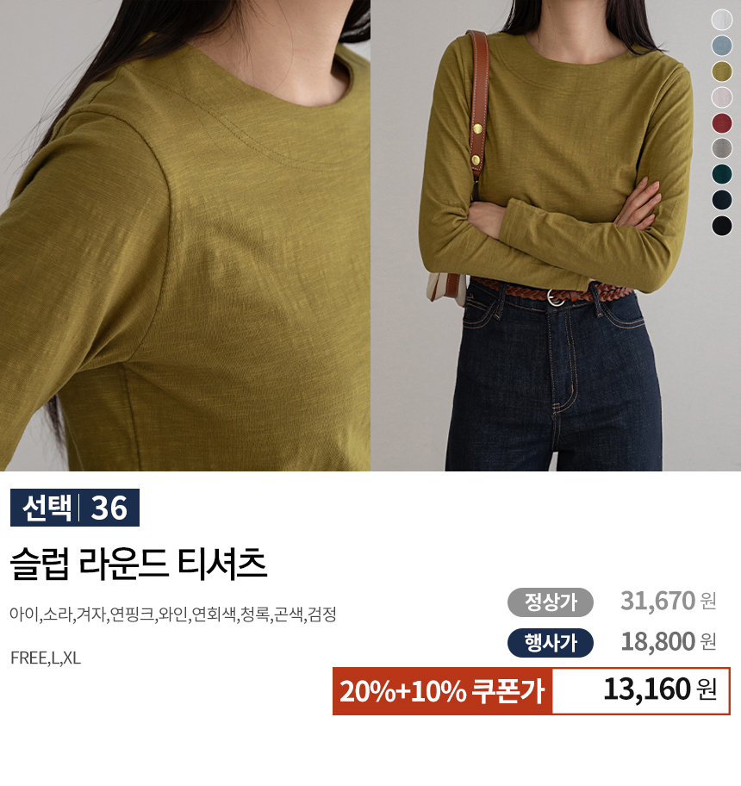Open the full outfit model photo
Image resolution: width=741 pixels, height=786 pixels.
click(x=556, y=235)
